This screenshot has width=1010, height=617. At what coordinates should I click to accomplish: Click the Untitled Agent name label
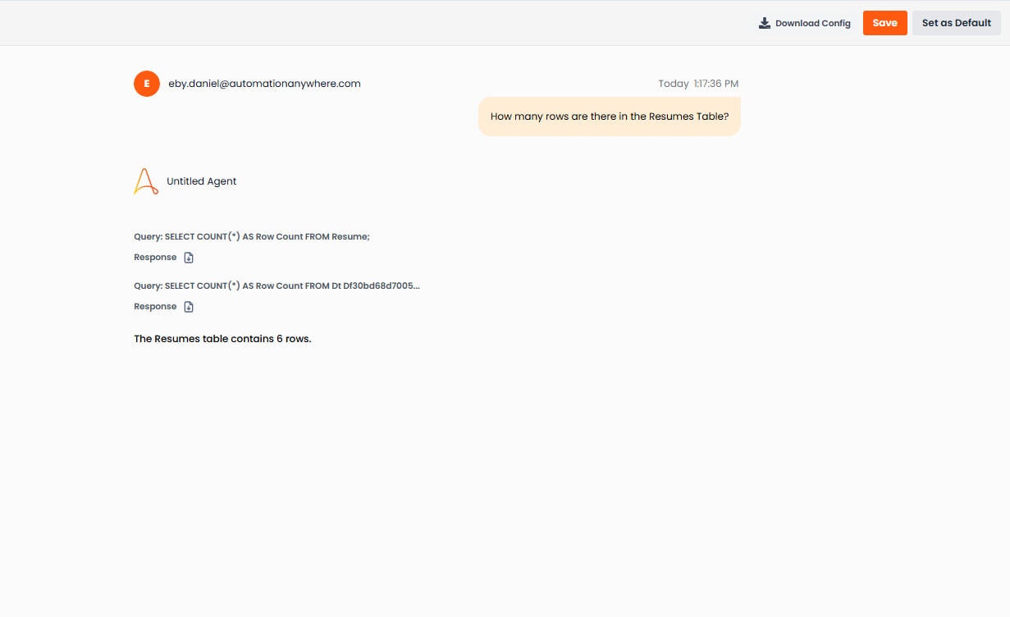201,181
